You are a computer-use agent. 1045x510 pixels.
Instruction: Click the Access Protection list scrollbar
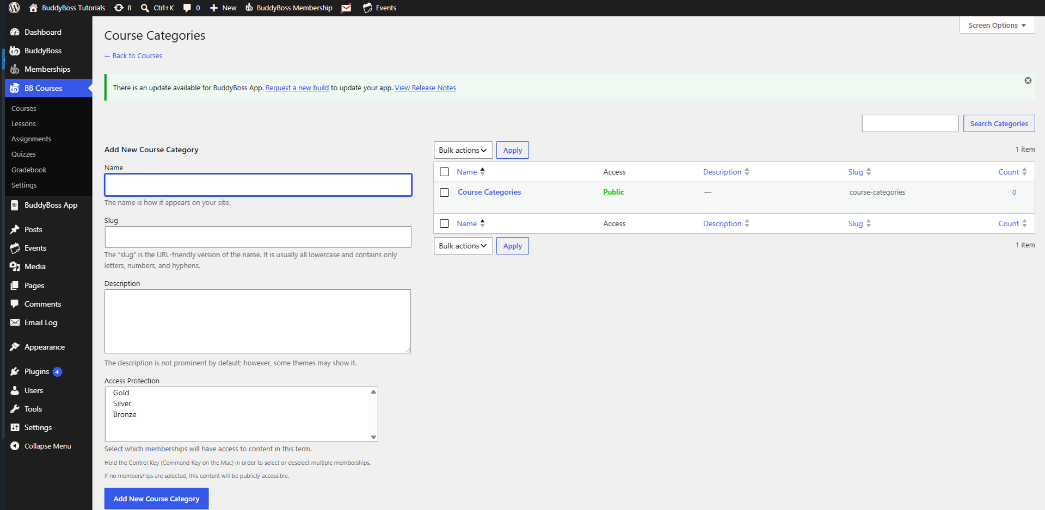click(x=373, y=414)
